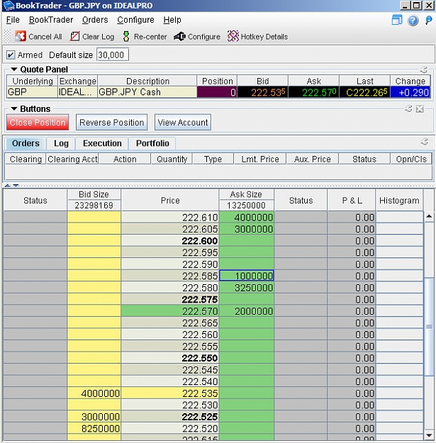Click the bid size 3000000 at 222.525
The height and width of the screenshot is (443, 436).
point(94,417)
